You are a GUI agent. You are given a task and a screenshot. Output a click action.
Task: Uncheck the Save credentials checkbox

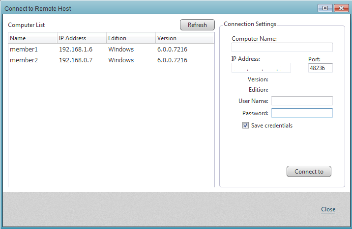(x=245, y=126)
